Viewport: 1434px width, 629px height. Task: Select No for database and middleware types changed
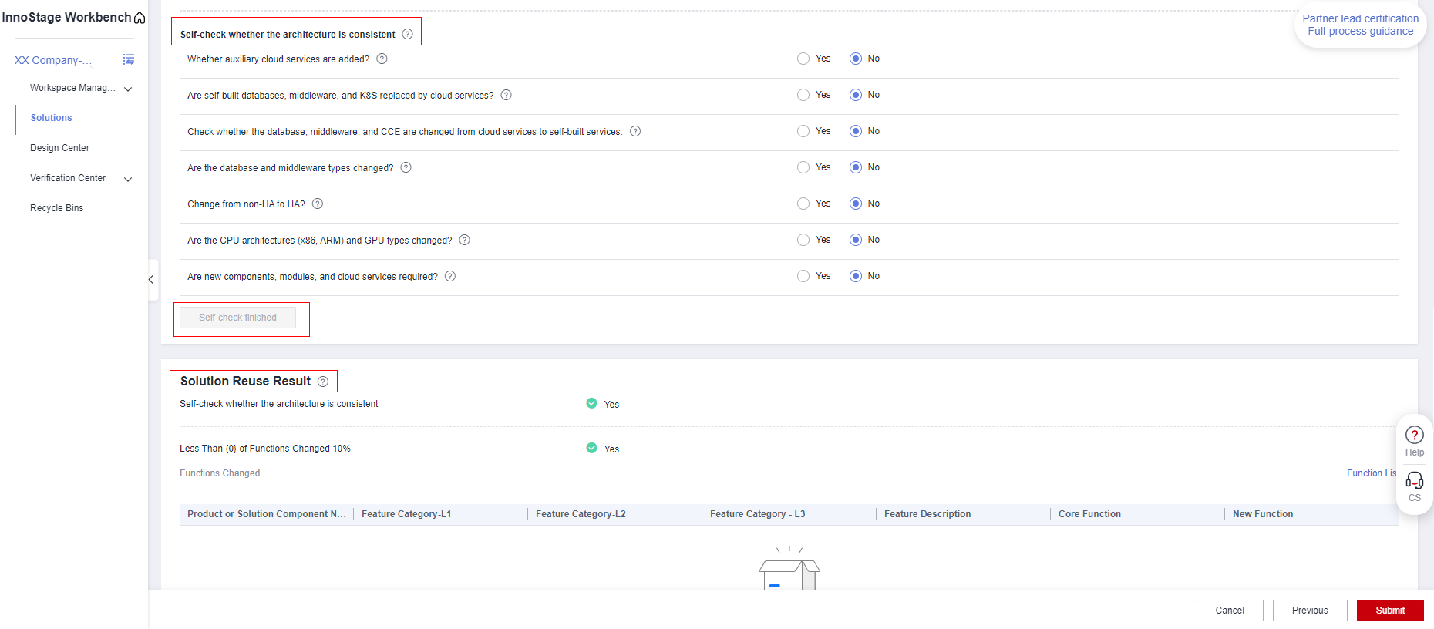click(x=856, y=167)
